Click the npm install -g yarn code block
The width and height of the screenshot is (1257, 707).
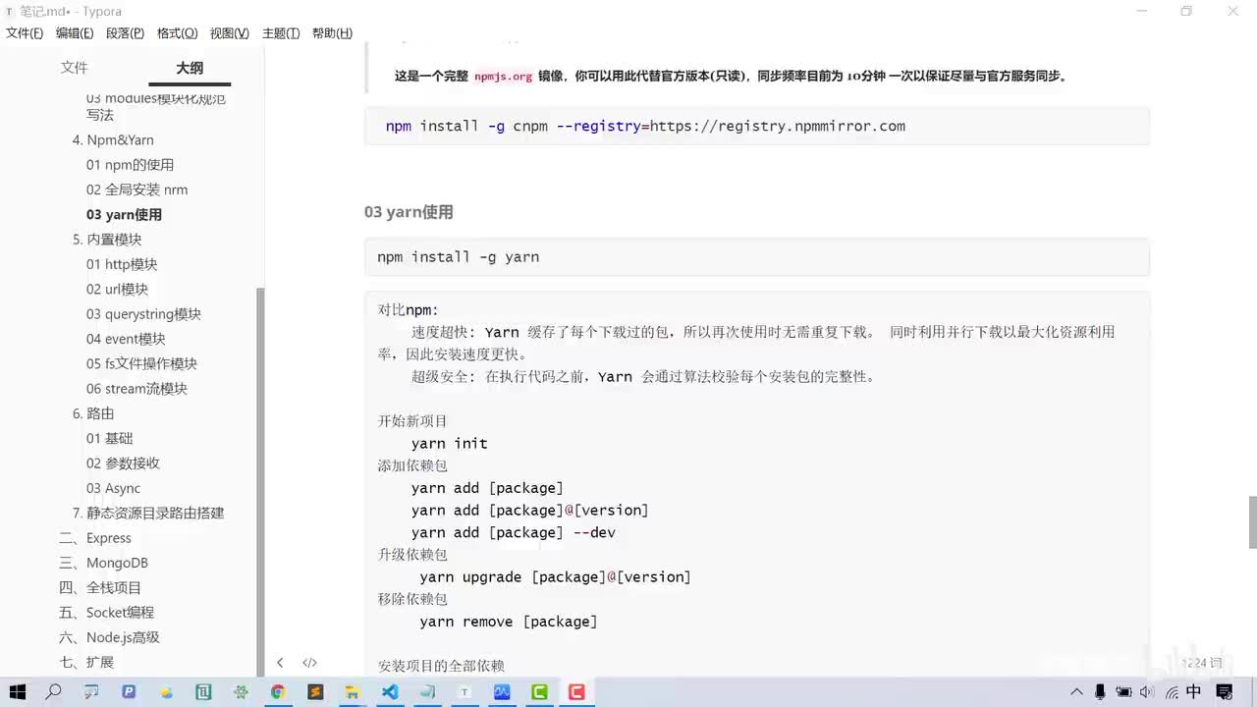click(756, 257)
